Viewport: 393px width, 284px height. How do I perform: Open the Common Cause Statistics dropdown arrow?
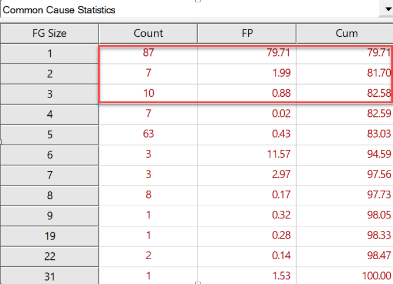pyautogui.click(x=387, y=9)
